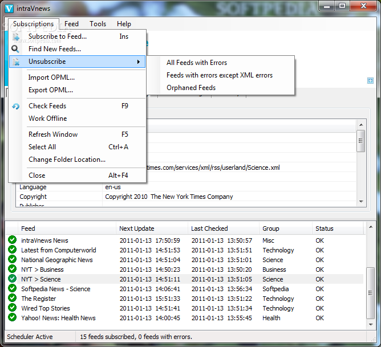Choose Find New Feeds... menu entry
The height and width of the screenshot is (347, 381).
77,49
